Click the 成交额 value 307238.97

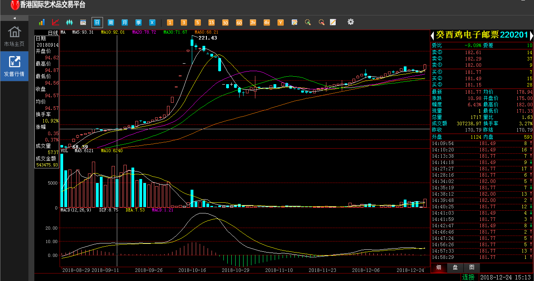coord(468,124)
